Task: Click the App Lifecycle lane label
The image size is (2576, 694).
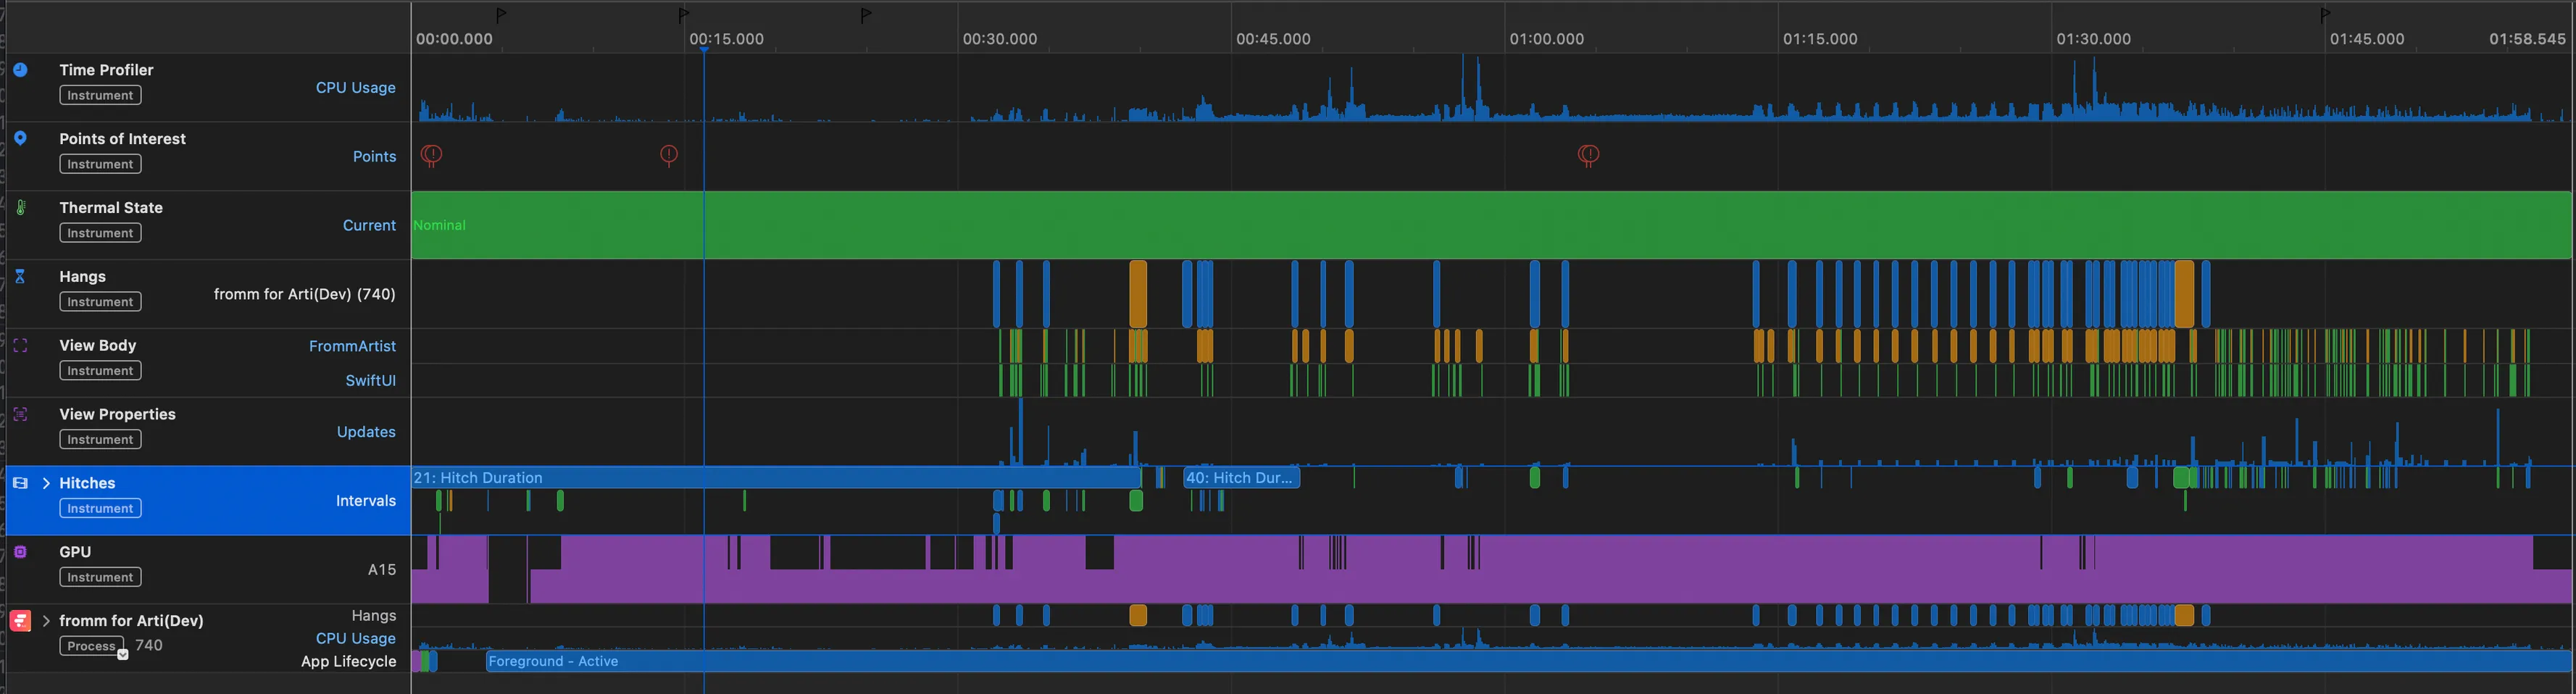Action: point(349,662)
